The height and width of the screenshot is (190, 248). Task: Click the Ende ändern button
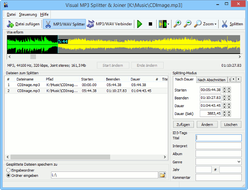(x=147, y=66)
